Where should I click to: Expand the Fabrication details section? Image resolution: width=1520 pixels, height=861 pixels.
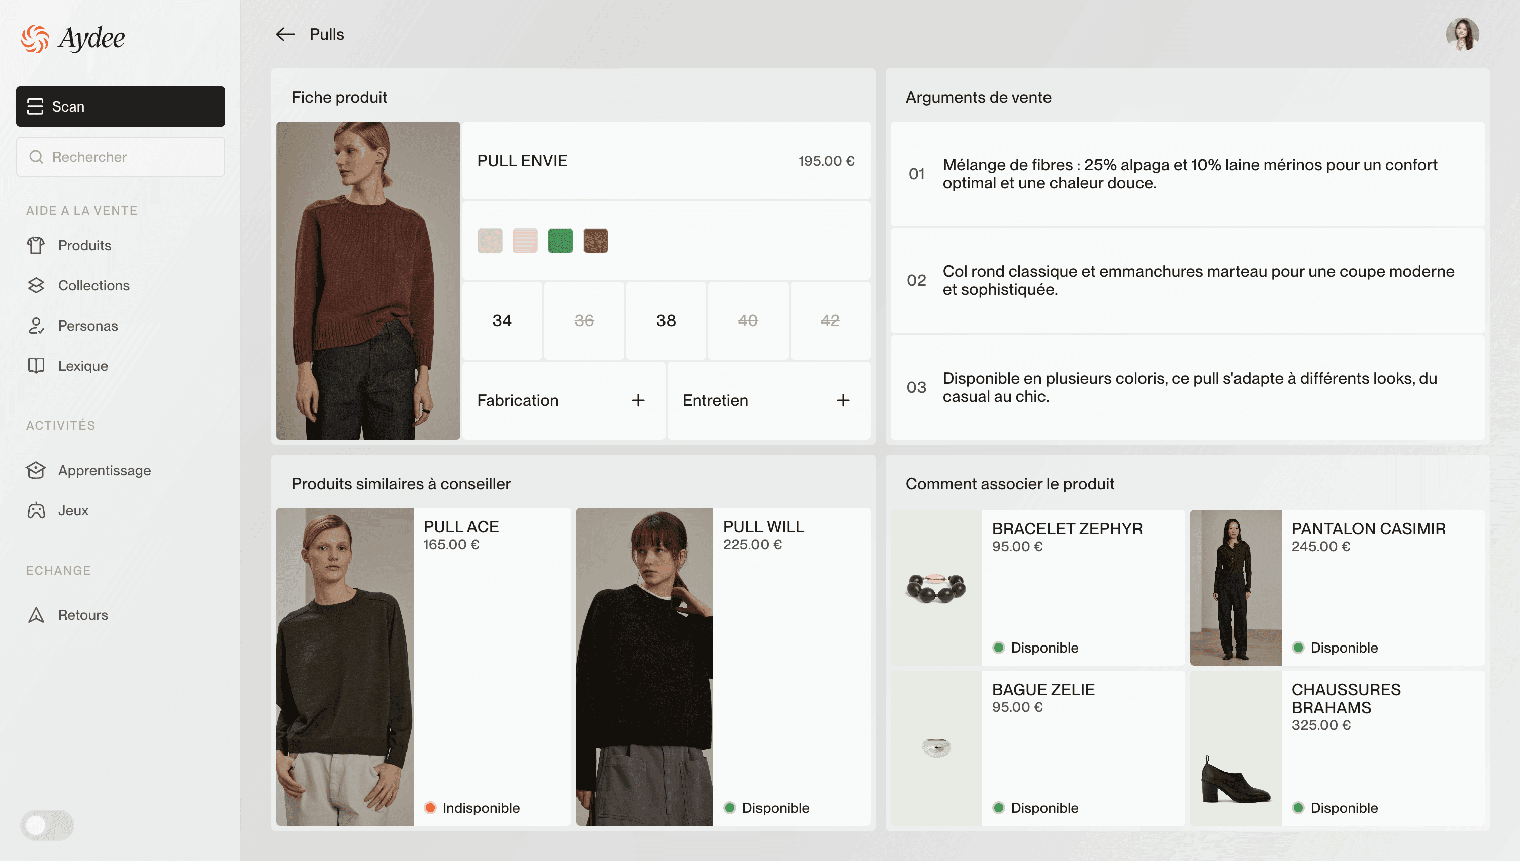pyautogui.click(x=638, y=400)
